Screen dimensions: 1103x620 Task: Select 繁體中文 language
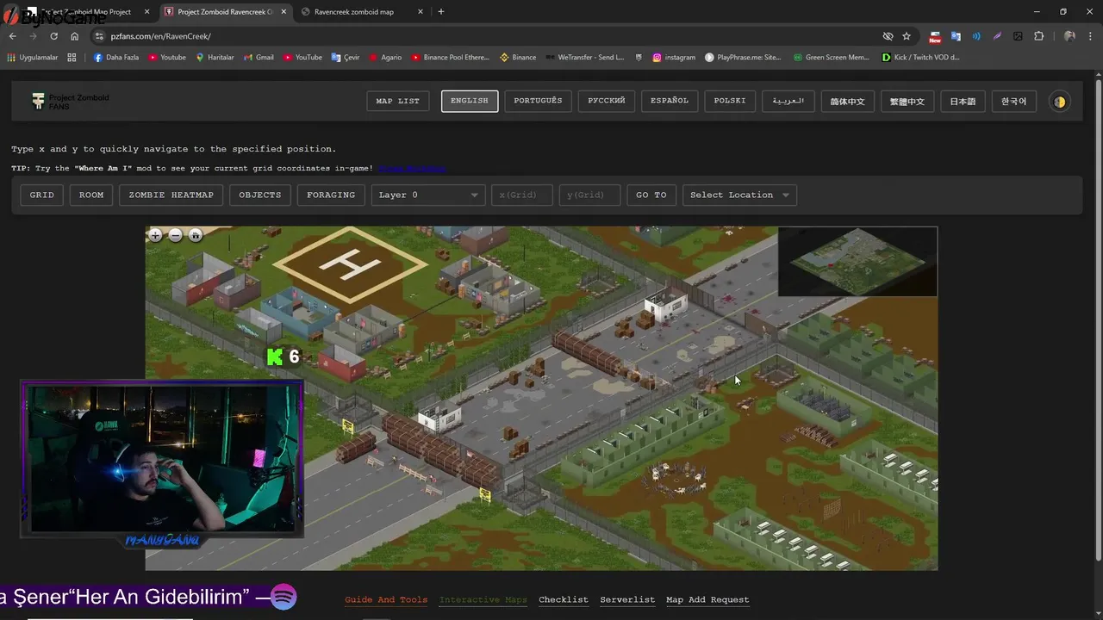click(x=907, y=102)
